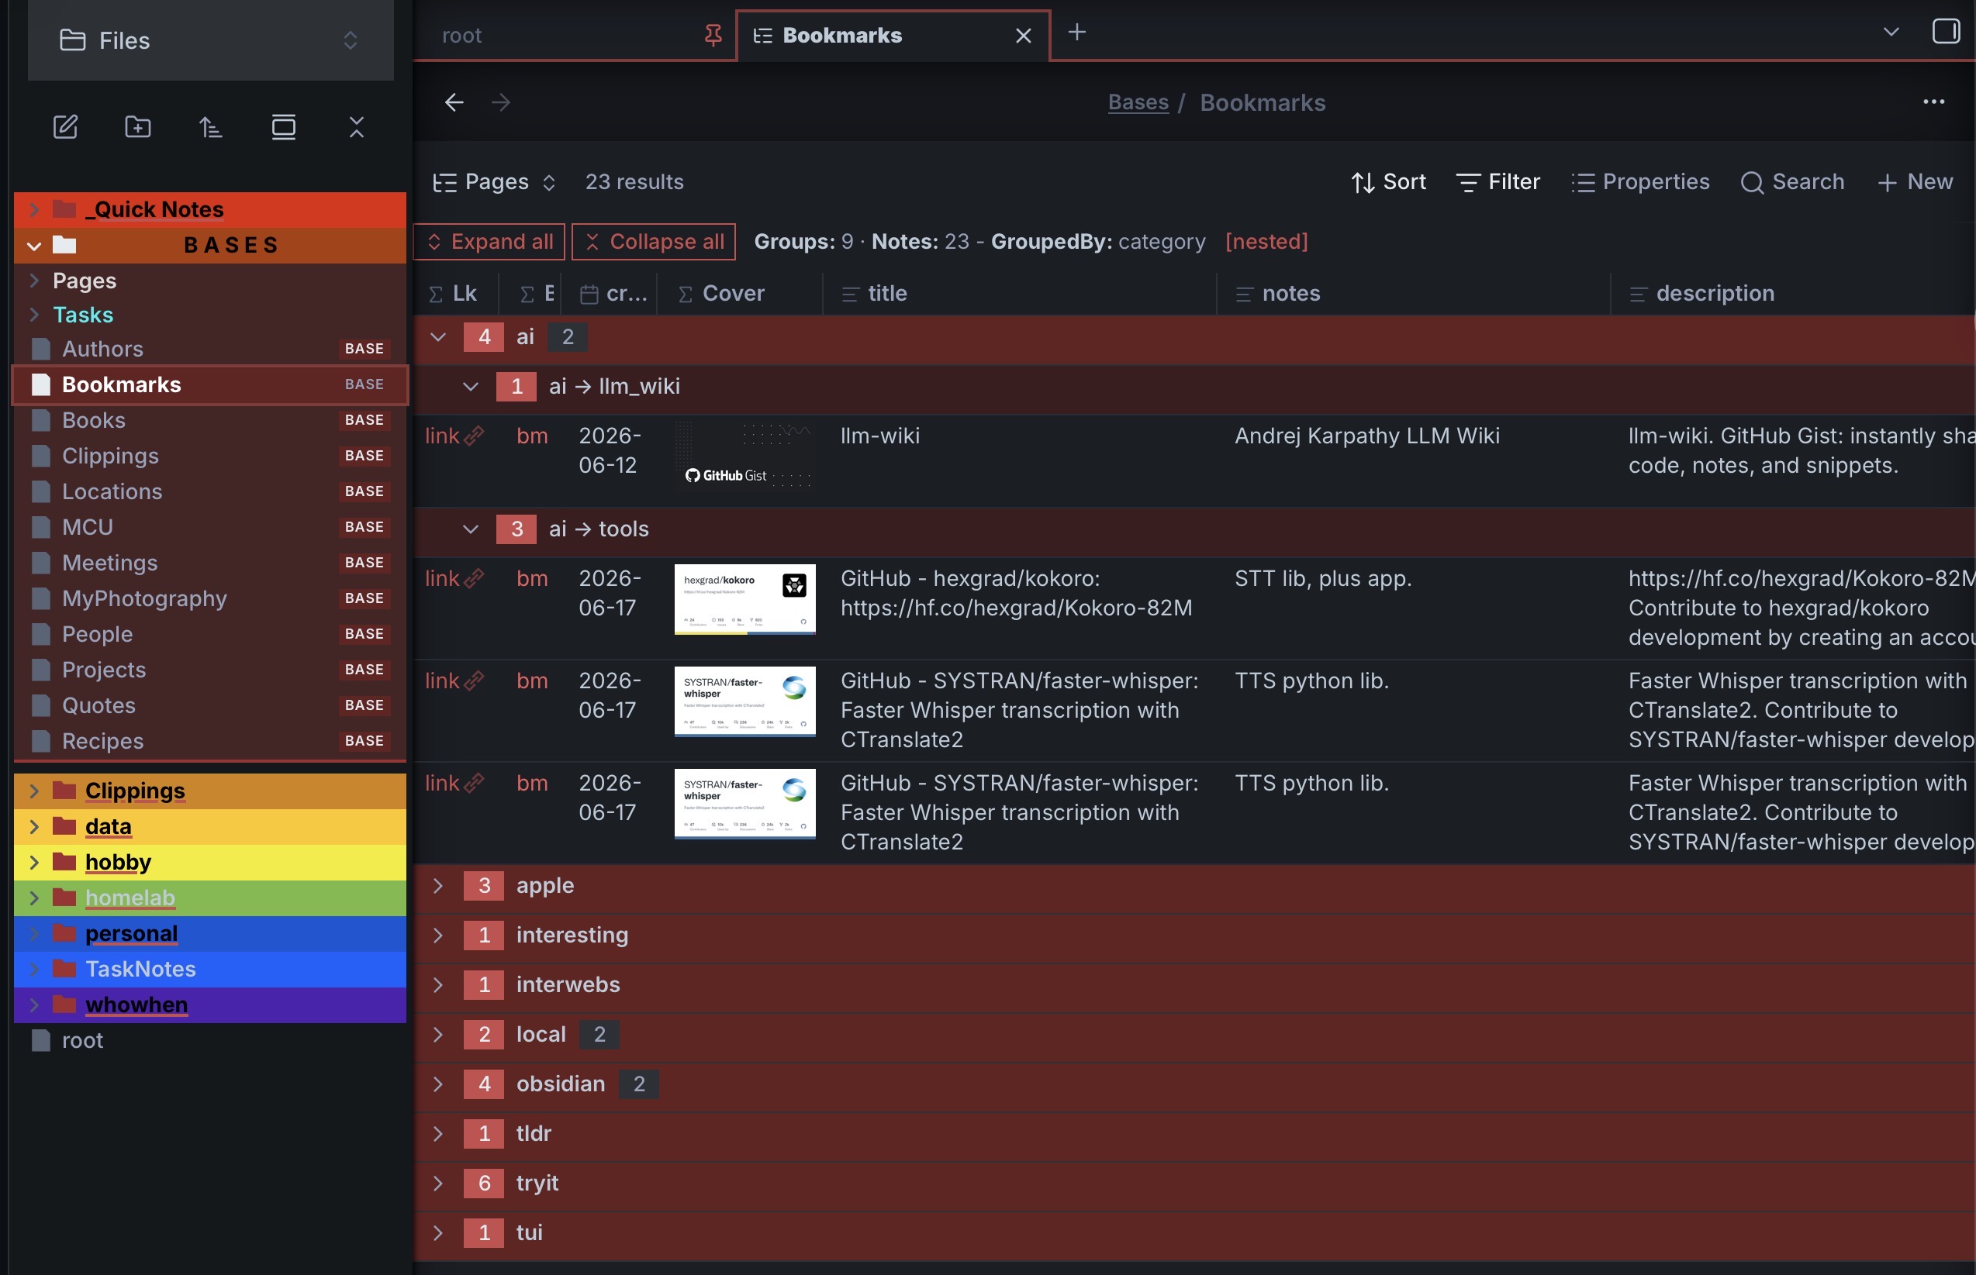Click the hexgrad/kokoro cover thumbnail
The height and width of the screenshot is (1275, 1976).
pyautogui.click(x=744, y=599)
